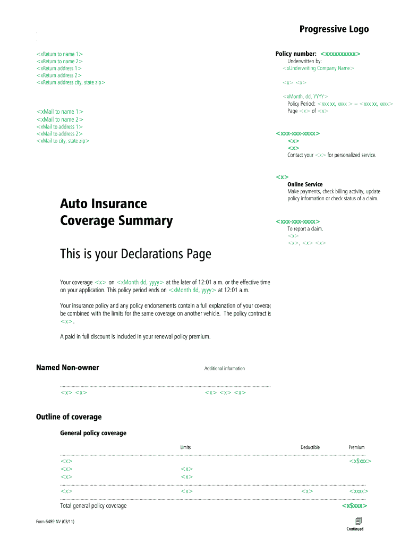Click the xReturn to name 2 field
The height and width of the screenshot is (544, 409).
pos(59,62)
